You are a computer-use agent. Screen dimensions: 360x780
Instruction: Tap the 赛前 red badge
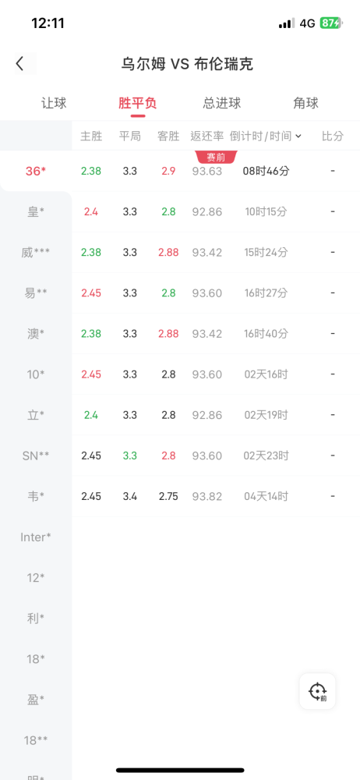[216, 158]
